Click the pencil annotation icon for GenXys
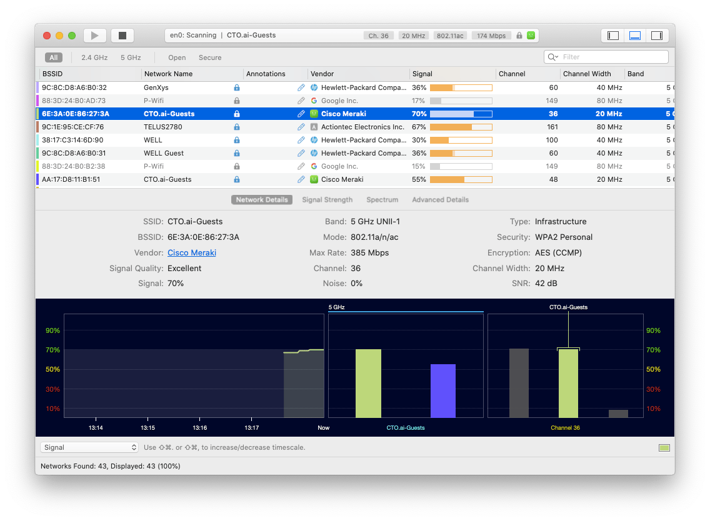Screen dimensions: 710x521 (x=301, y=87)
